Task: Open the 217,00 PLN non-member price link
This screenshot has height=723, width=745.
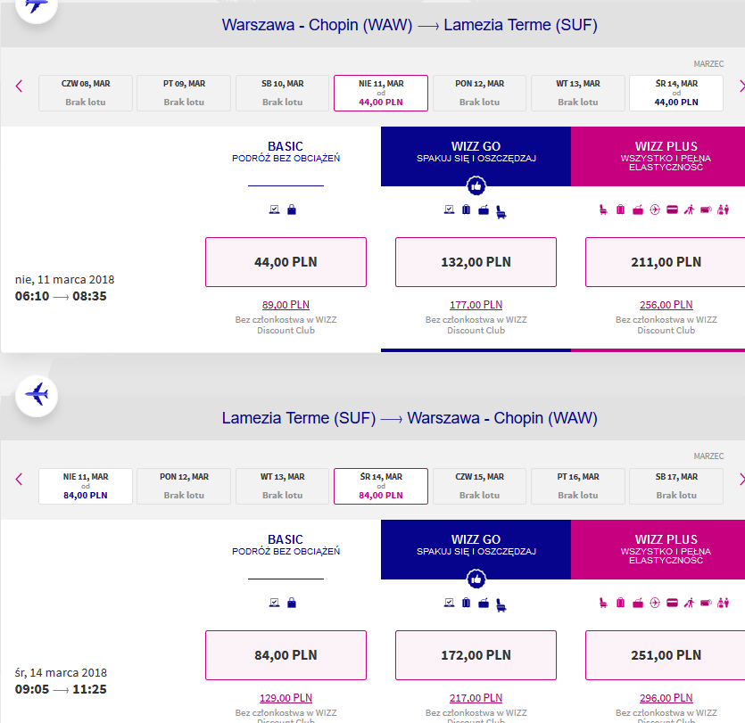Action: pos(476,698)
